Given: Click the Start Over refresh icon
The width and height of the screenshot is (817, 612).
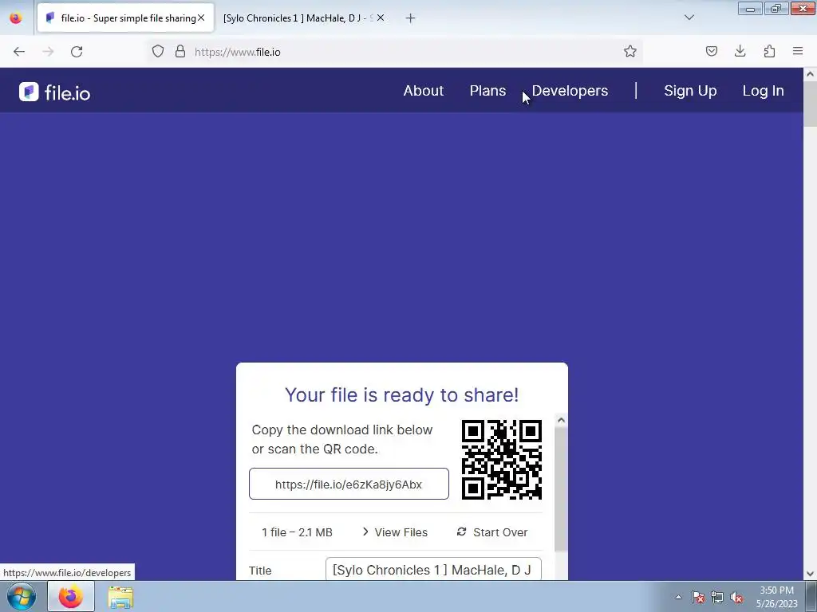Looking at the screenshot, I should coord(462,532).
